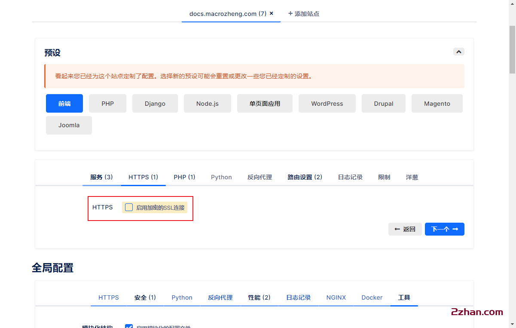Select the Joomla preset
The image size is (516, 328).
[69, 125]
